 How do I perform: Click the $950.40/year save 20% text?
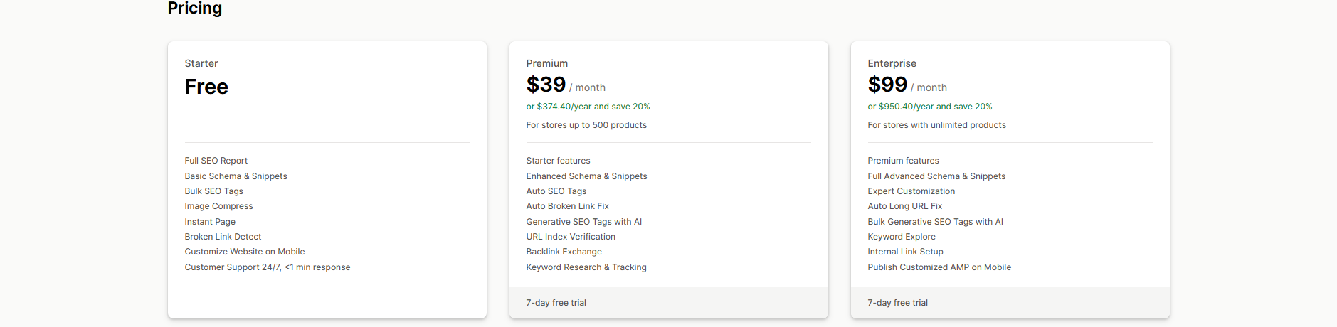pos(929,107)
